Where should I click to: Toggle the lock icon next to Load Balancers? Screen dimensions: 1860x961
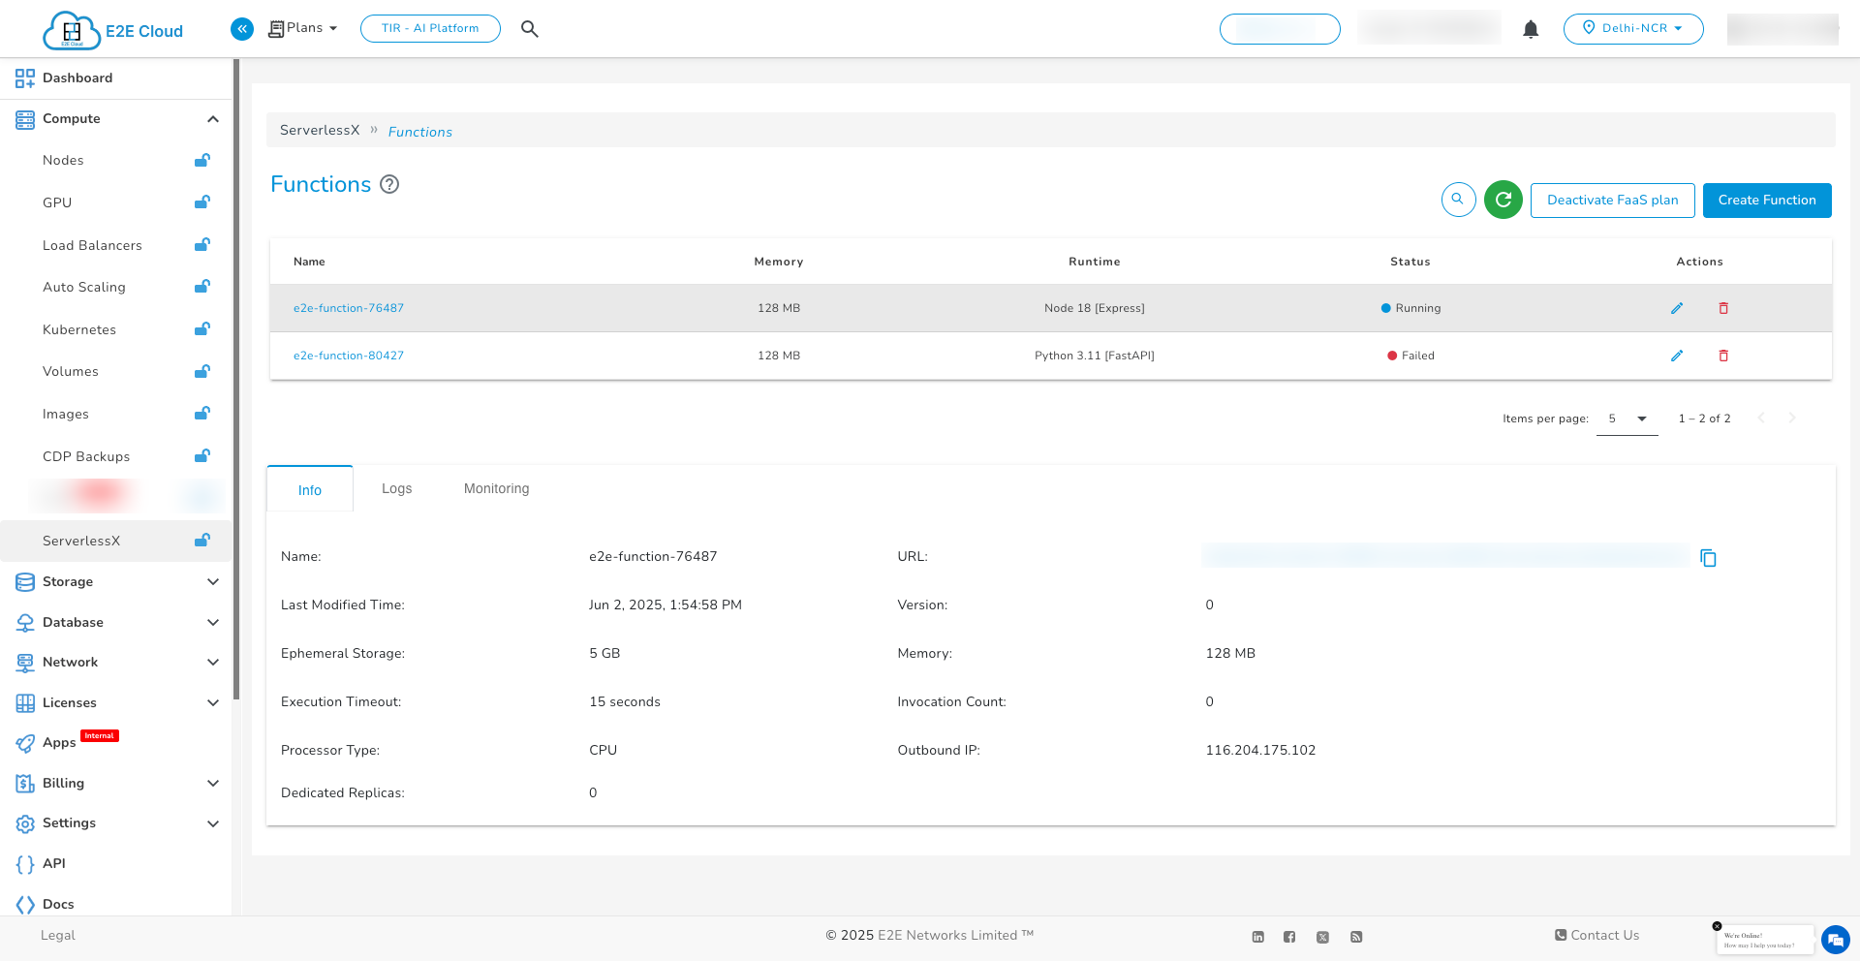pos(201,245)
